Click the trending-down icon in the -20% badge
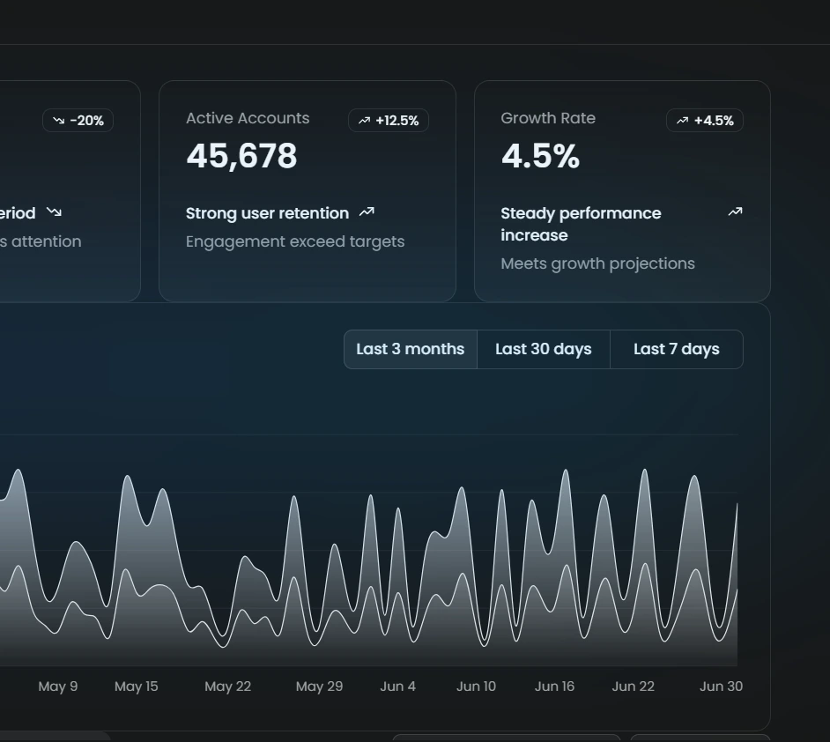Image resolution: width=830 pixels, height=742 pixels. (x=59, y=121)
